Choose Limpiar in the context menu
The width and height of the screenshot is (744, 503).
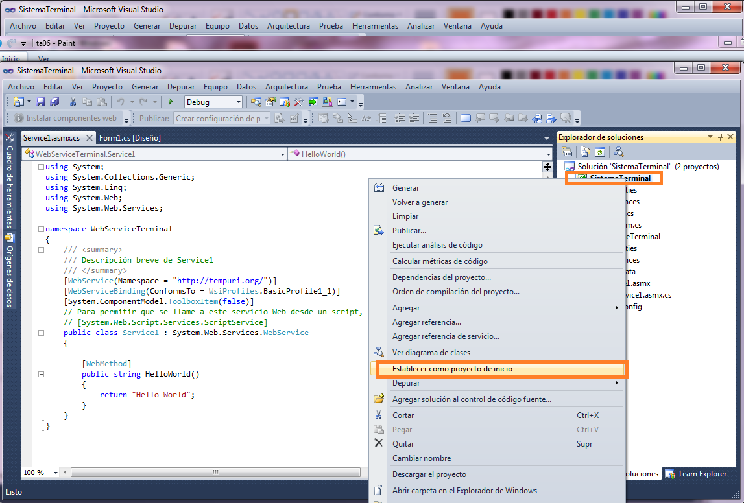click(496, 216)
